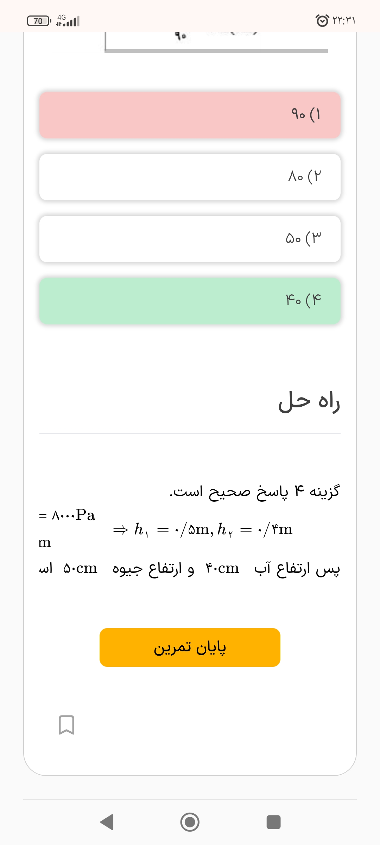Tap the alarm clock icon in status bar
380x845 pixels.
point(322,20)
